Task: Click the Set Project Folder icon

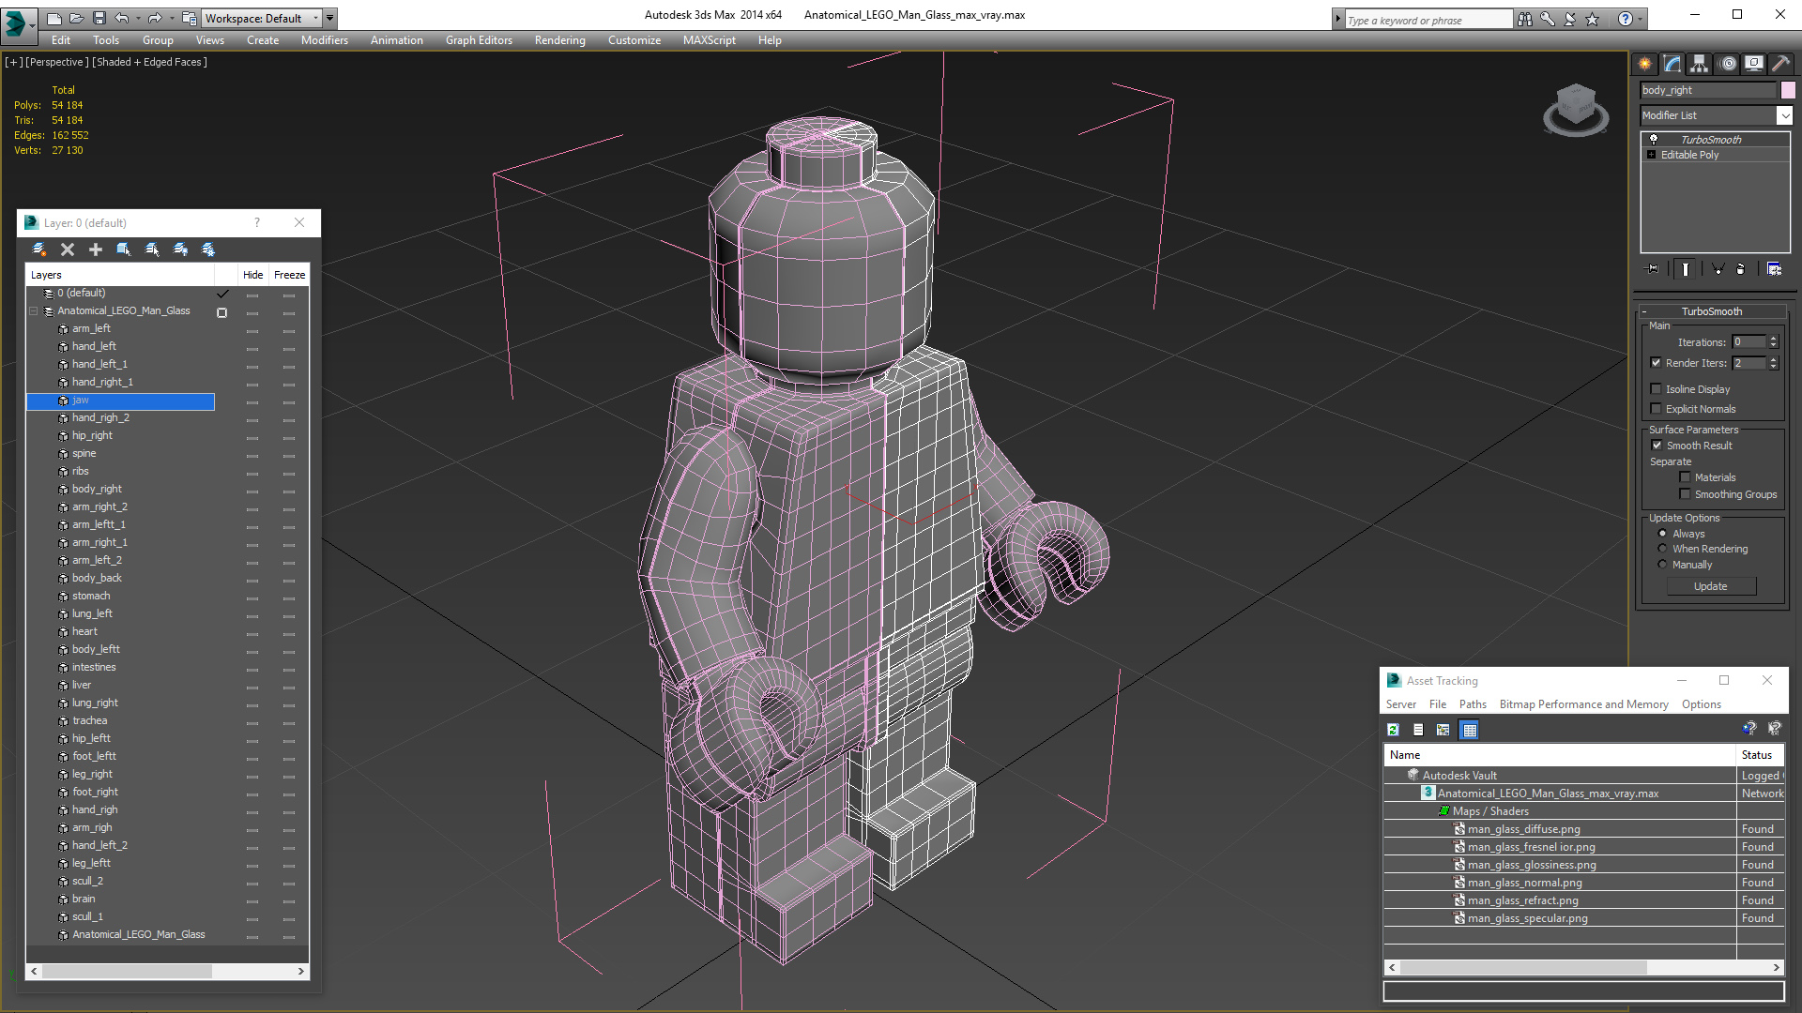Action: 190,18
